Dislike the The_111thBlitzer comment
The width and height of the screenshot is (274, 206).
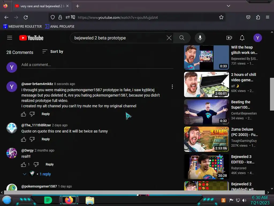[32, 139]
